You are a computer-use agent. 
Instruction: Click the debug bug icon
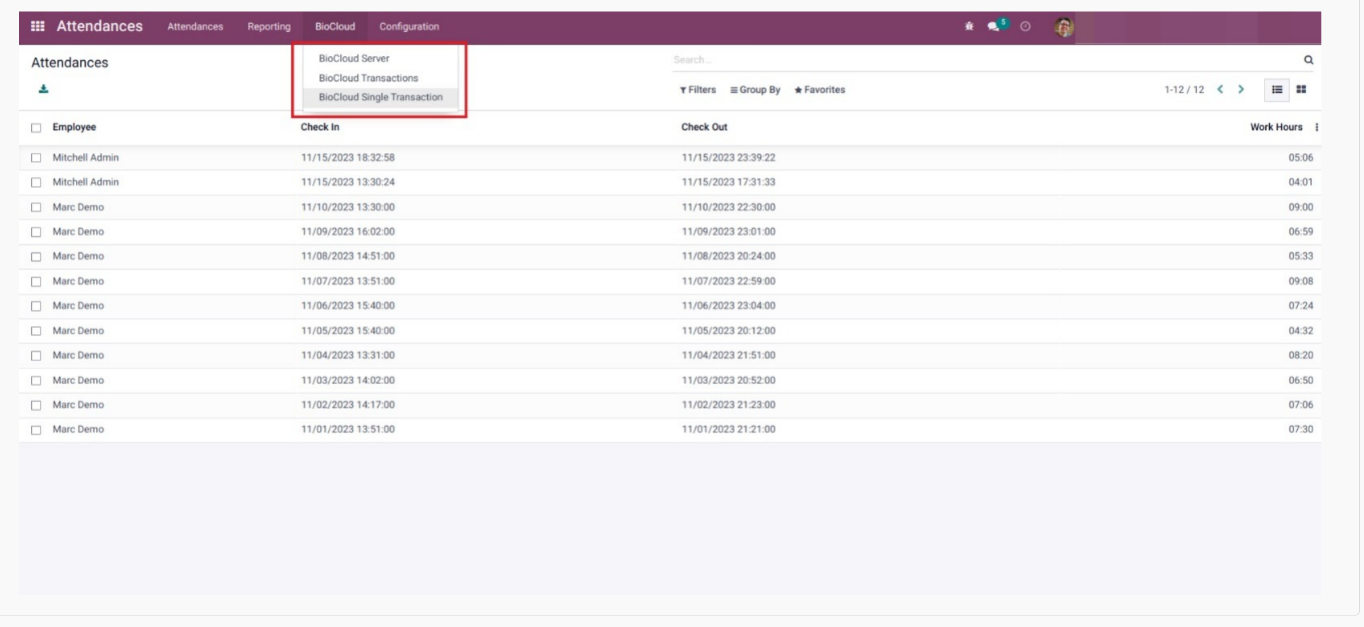click(x=969, y=26)
